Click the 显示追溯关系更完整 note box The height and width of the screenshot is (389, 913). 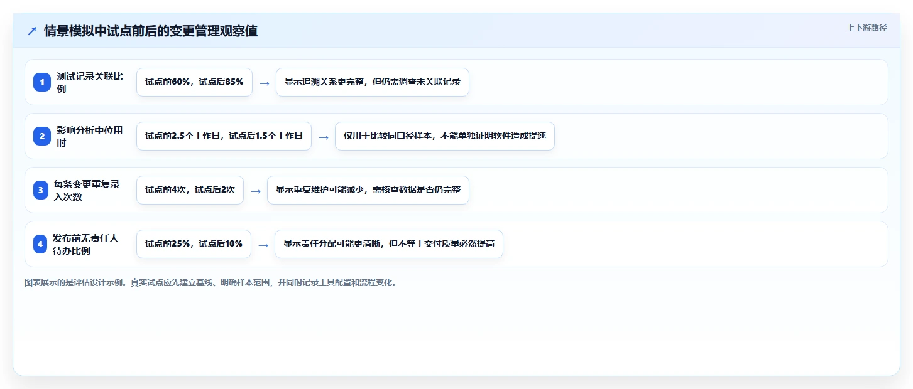(x=373, y=82)
